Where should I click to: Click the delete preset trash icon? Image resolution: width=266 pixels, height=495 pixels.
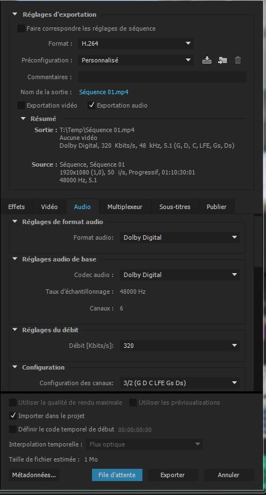(x=238, y=60)
